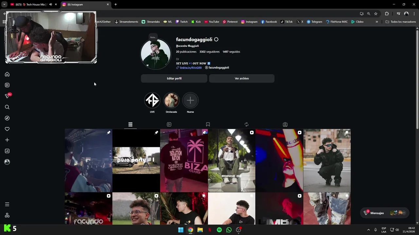
Task: Show hidden system tray icons
Action: (368, 230)
